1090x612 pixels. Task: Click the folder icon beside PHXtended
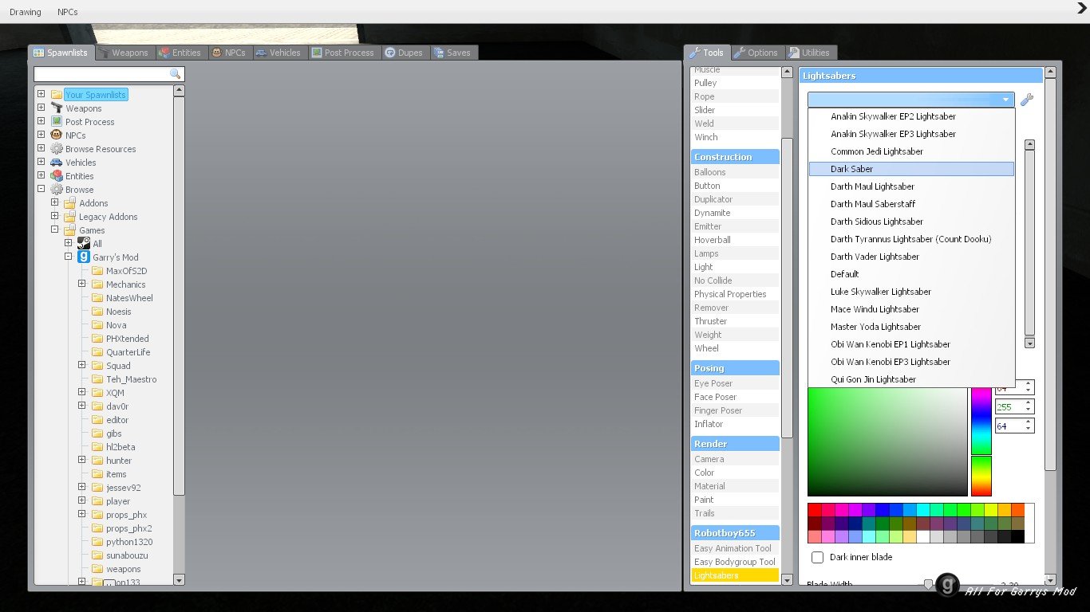97,338
